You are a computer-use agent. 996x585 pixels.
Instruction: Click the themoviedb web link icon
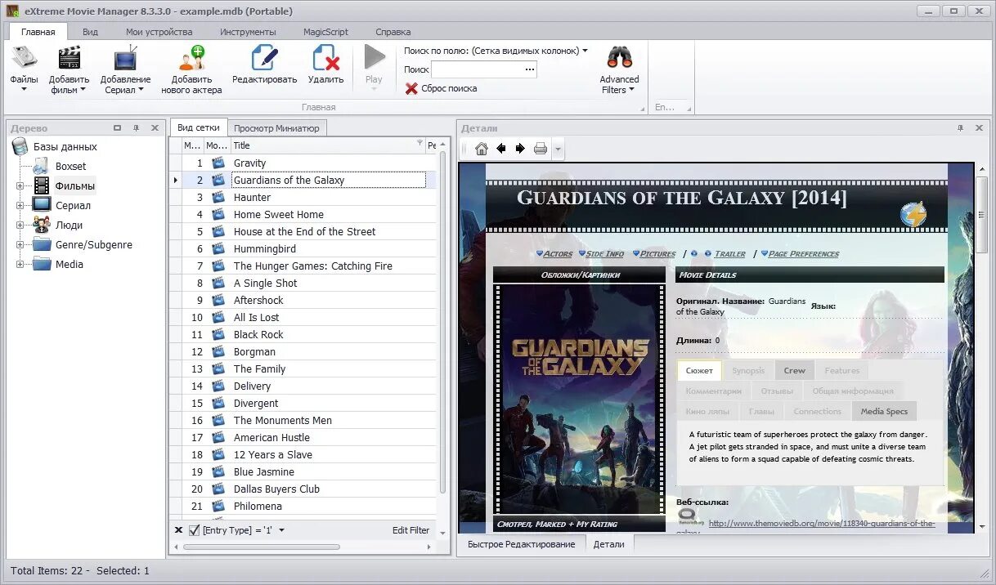686,516
